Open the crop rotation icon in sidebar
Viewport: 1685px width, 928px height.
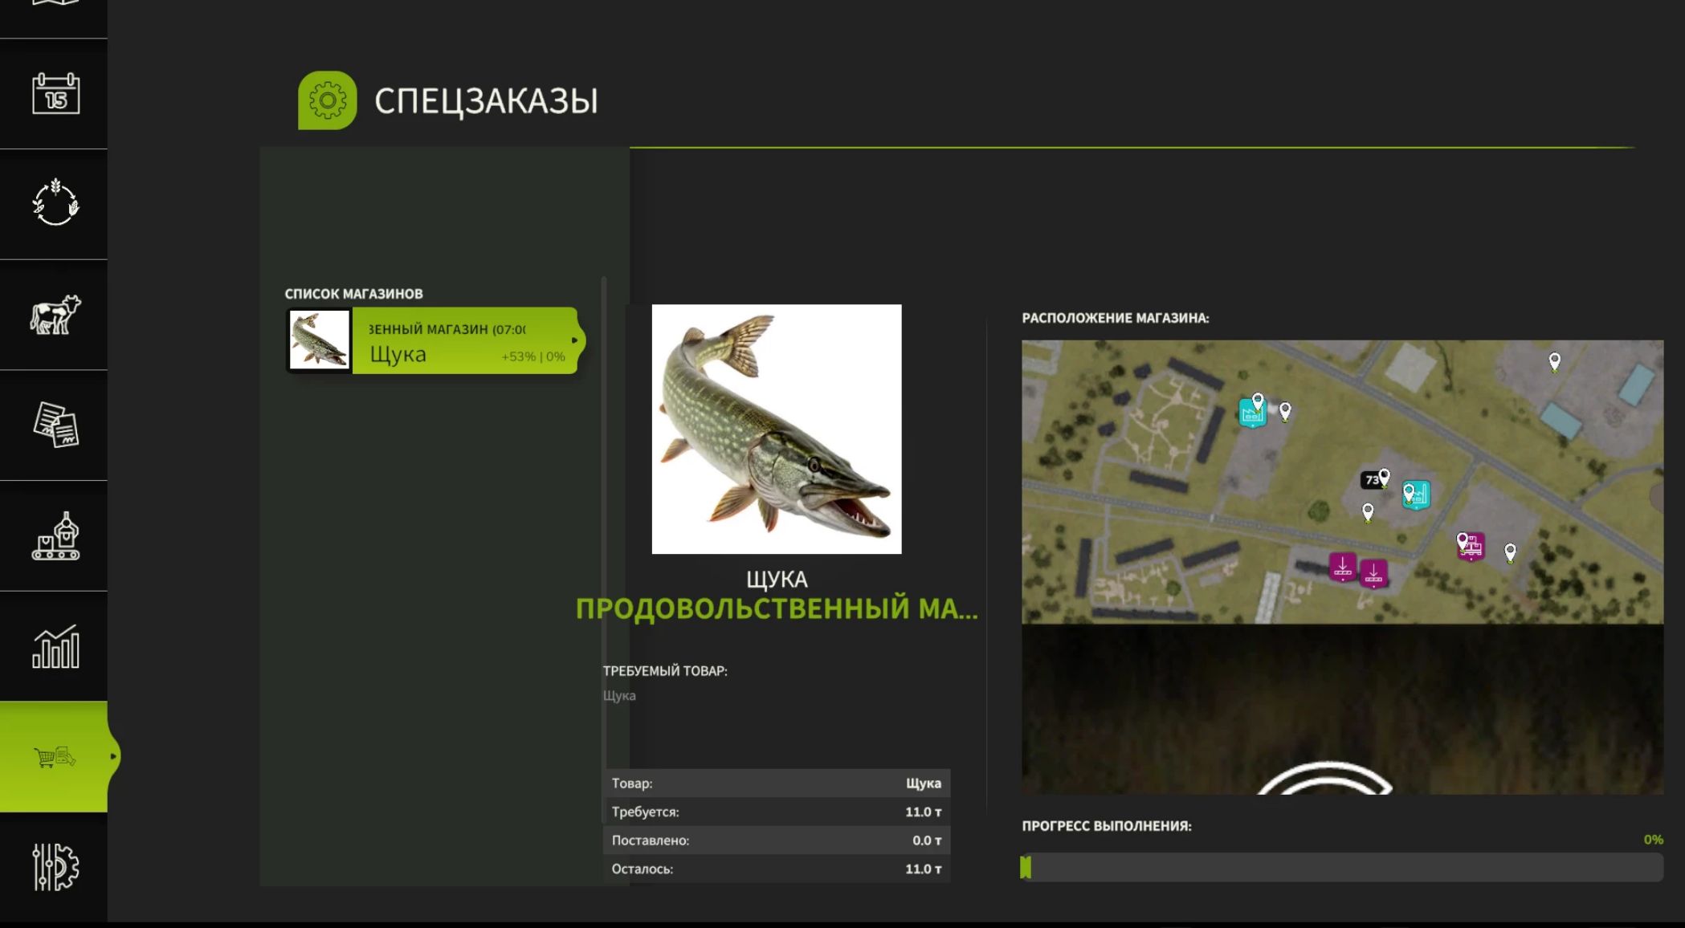(55, 203)
